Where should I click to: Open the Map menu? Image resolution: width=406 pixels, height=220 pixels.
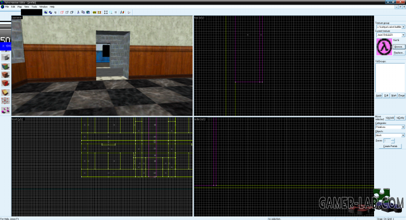tap(19, 7)
